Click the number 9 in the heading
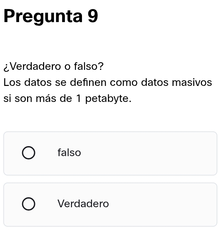 [x=93, y=16]
